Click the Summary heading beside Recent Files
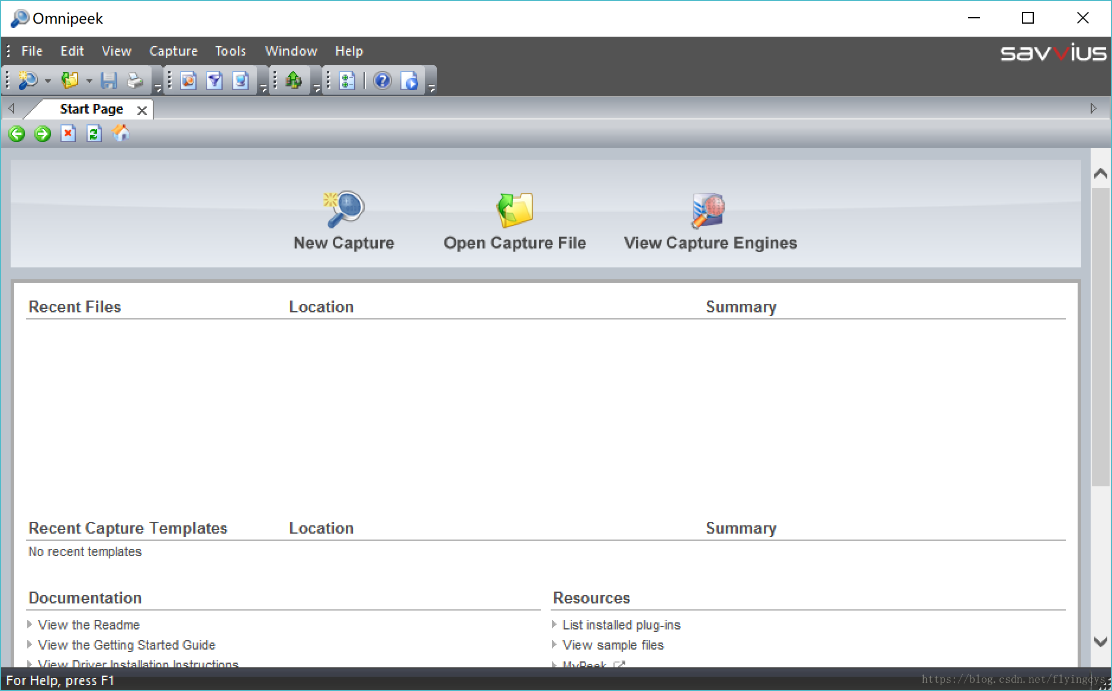1112x691 pixels. coord(741,307)
